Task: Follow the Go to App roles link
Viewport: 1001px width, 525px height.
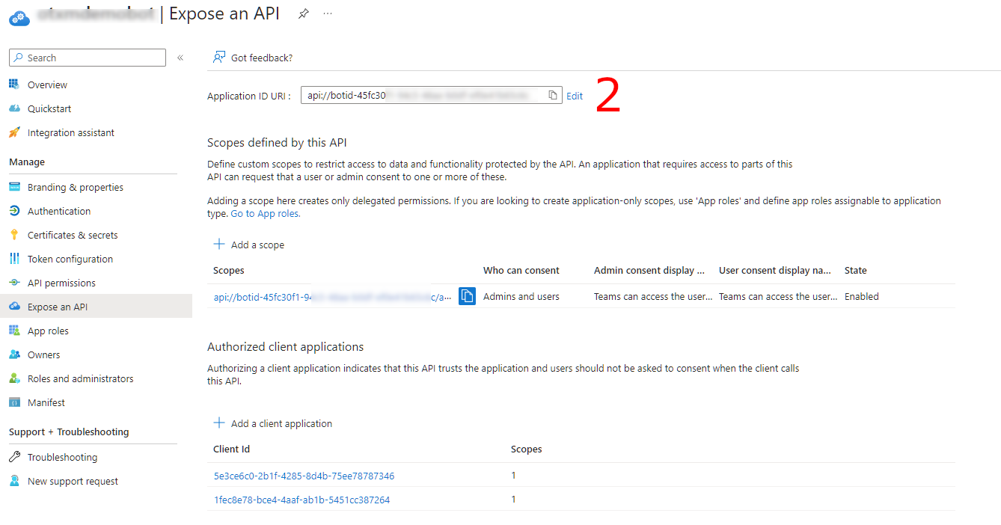Action: [x=265, y=213]
